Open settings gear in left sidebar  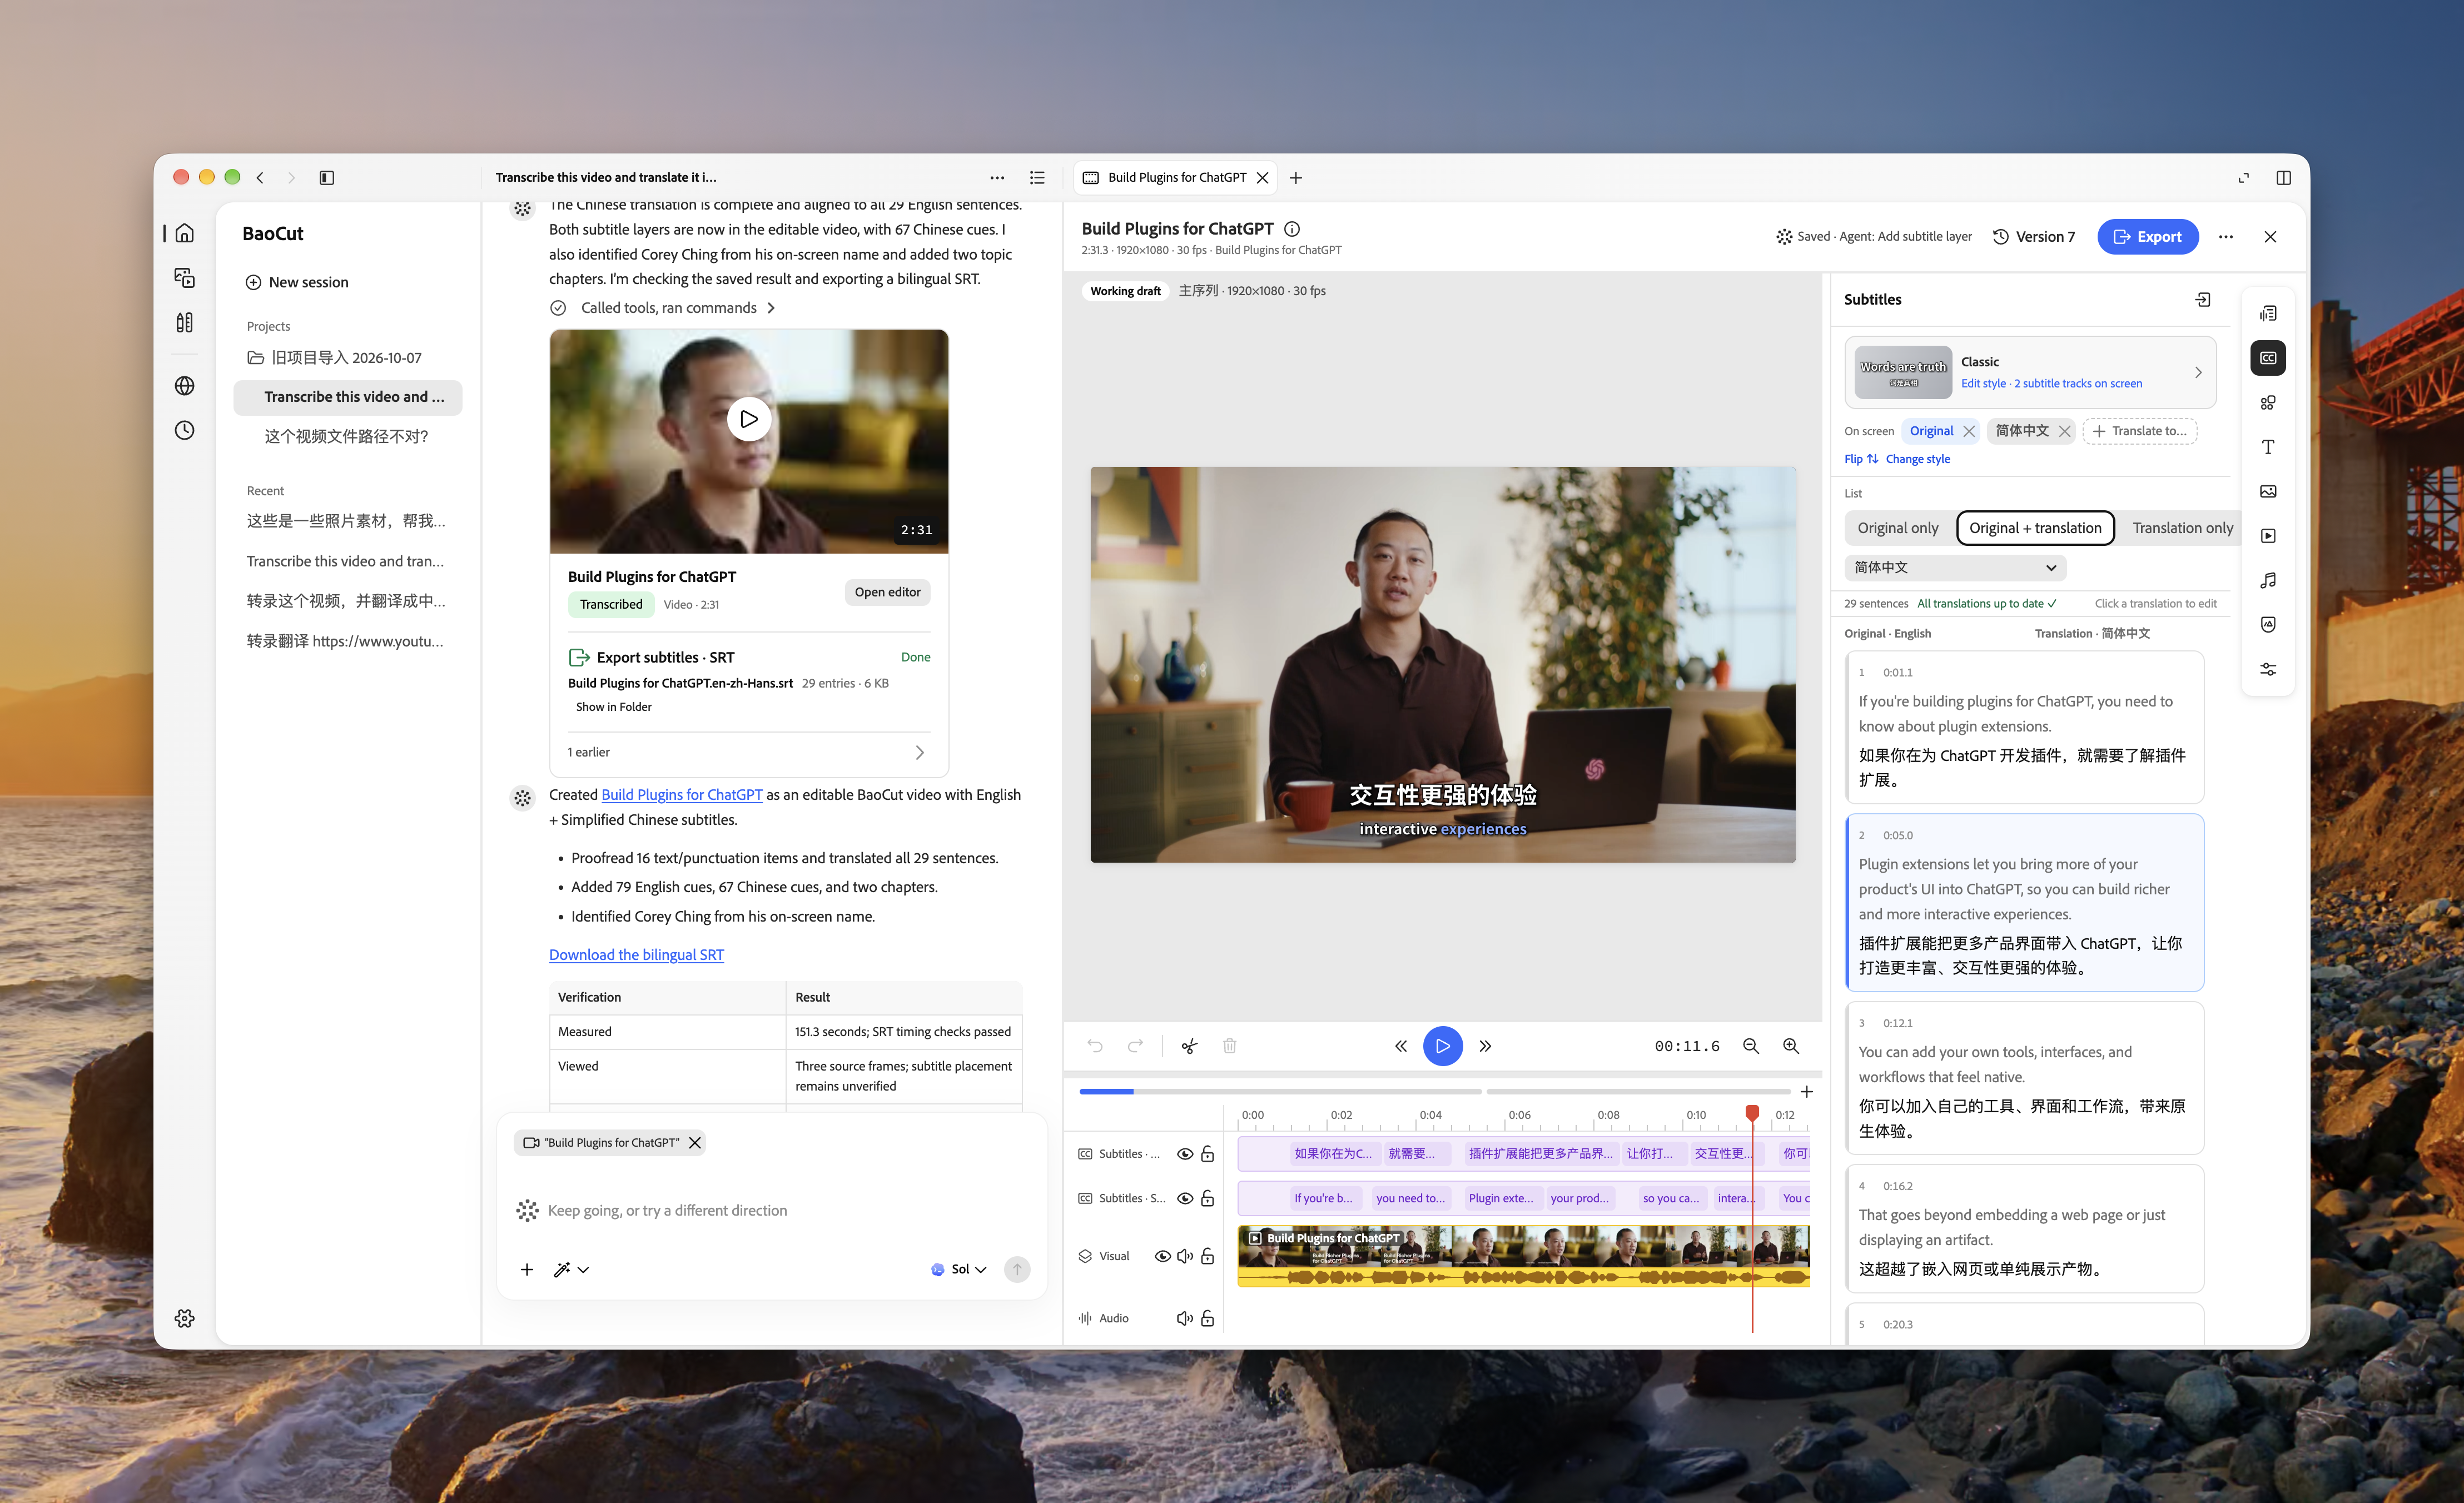coord(184,1318)
